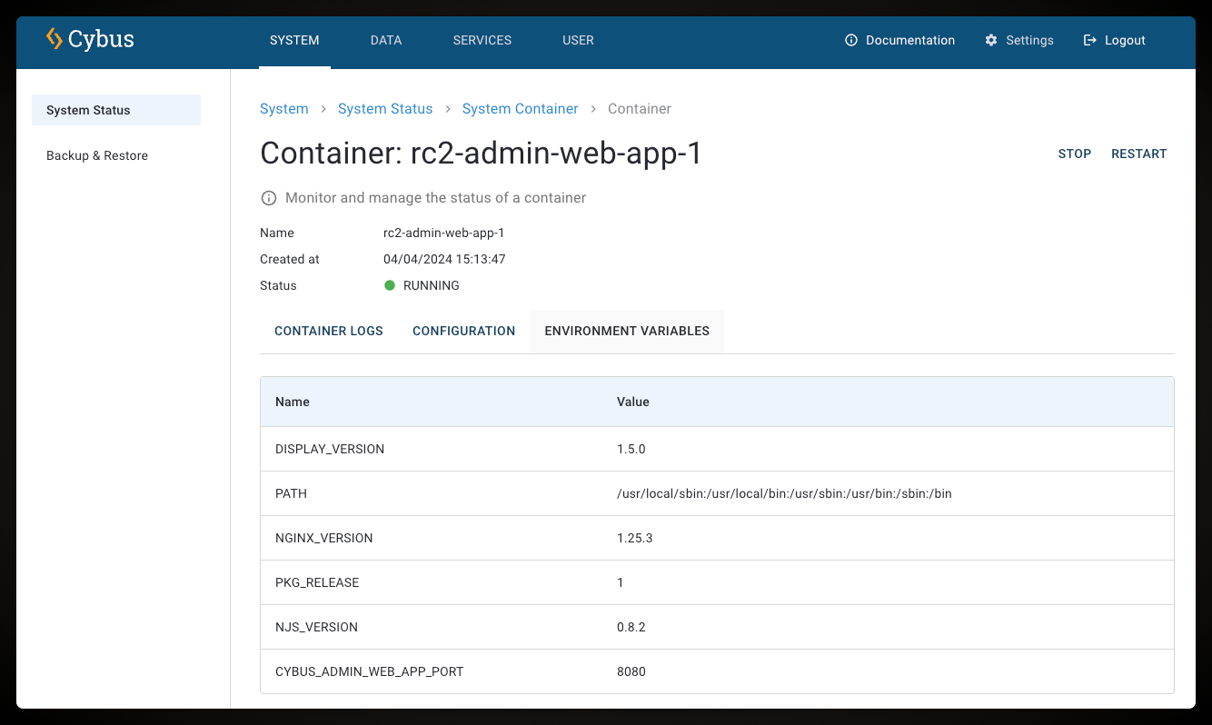Image resolution: width=1212 pixels, height=725 pixels.
Task: Switch to the Container Logs tab
Action: pos(329,331)
